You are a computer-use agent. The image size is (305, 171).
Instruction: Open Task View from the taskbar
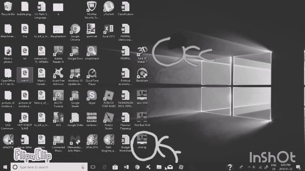pyautogui.click(x=93, y=167)
